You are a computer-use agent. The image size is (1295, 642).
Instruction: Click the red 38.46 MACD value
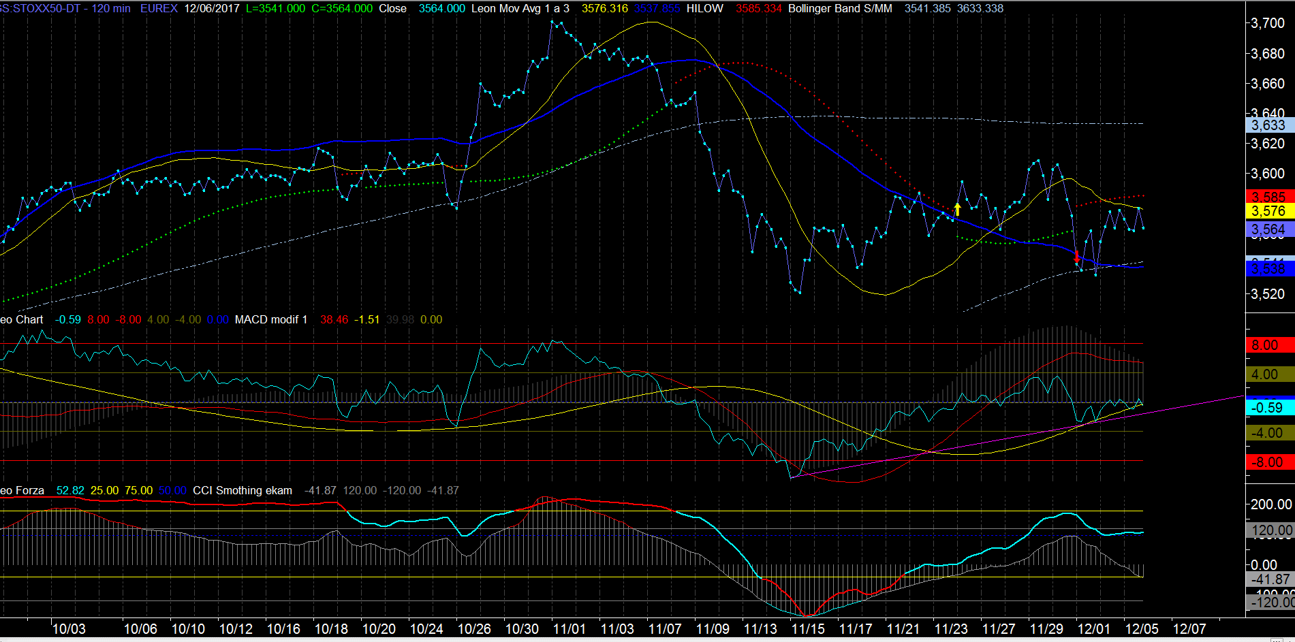coord(334,319)
